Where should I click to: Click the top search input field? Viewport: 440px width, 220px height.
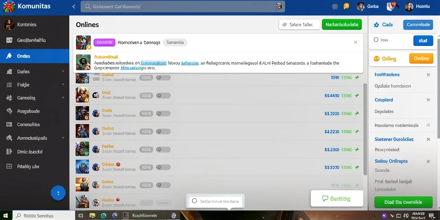click(183, 6)
